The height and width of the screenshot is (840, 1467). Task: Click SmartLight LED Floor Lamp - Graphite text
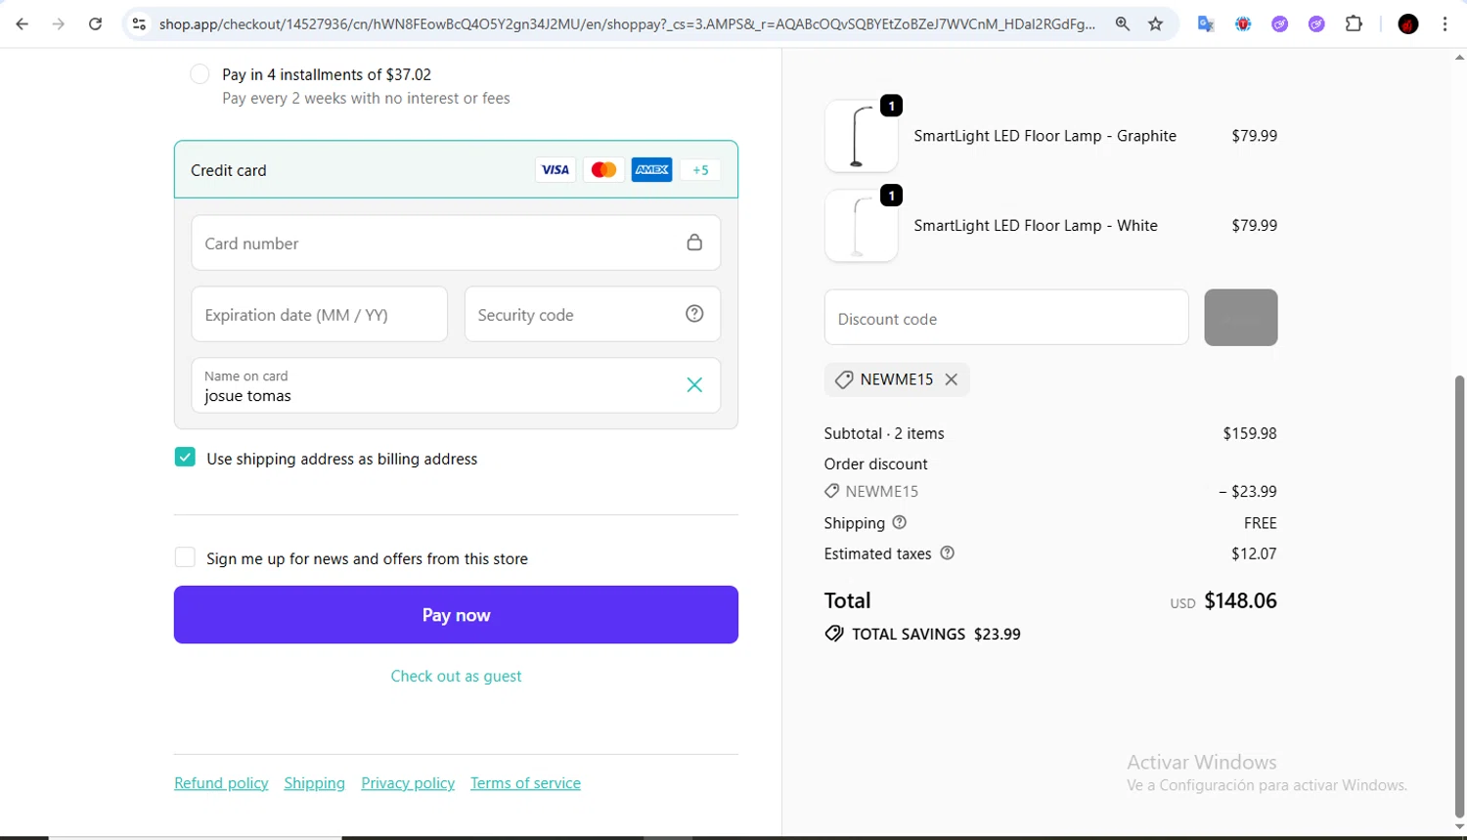tap(1045, 136)
